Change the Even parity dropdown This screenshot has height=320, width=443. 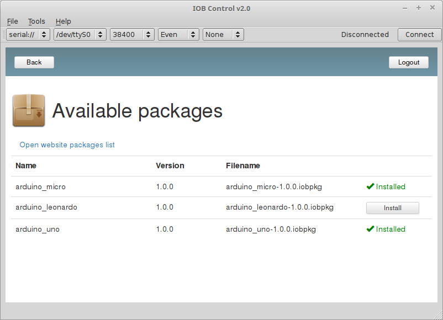point(178,35)
